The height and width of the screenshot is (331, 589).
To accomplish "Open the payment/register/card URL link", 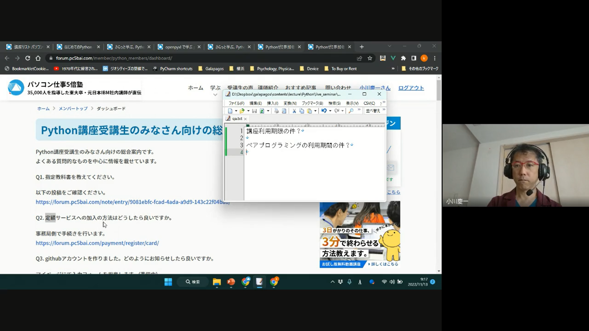I will point(97,243).
